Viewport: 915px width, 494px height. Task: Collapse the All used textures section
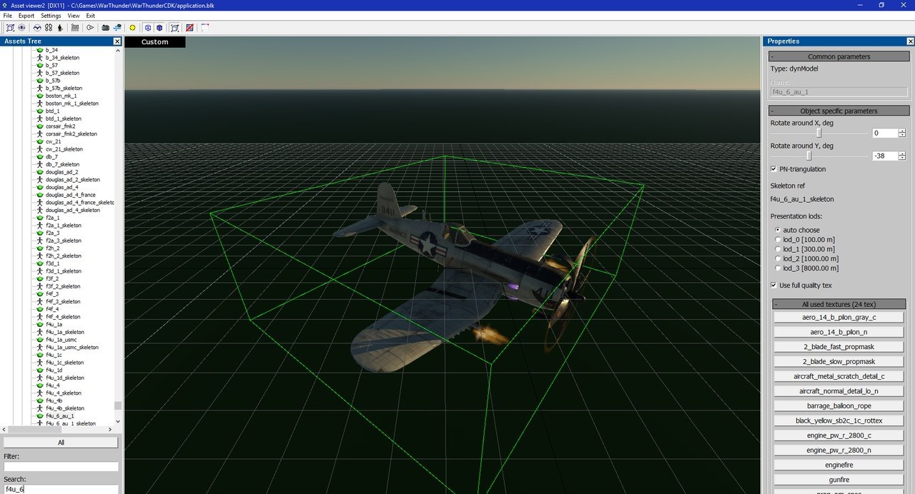pyautogui.click(x=839, y=304)
